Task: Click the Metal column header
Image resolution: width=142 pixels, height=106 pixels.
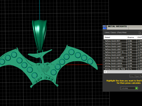Action: click(x=115, y=37)
